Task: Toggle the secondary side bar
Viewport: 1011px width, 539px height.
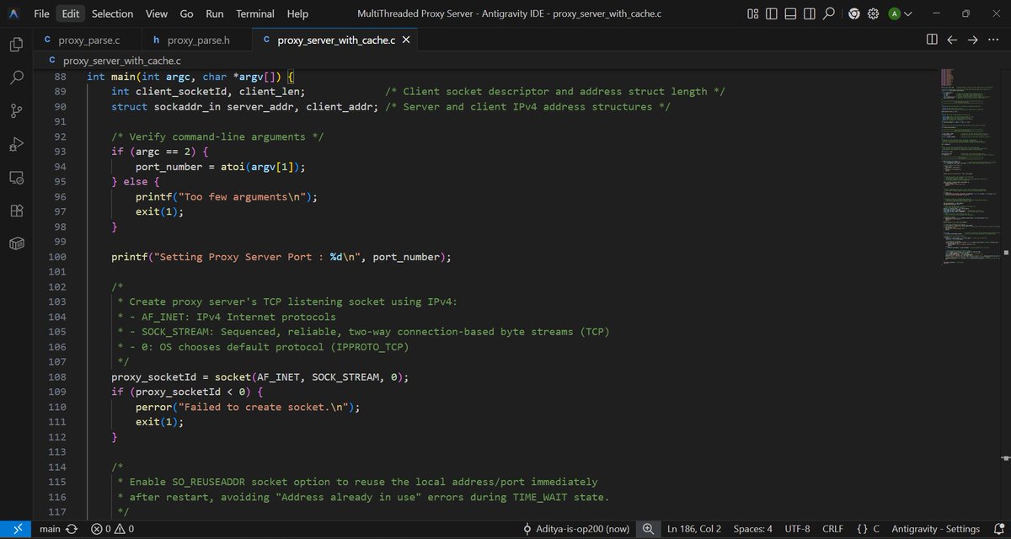Action: pyautogui.click(x=809, y=13)
